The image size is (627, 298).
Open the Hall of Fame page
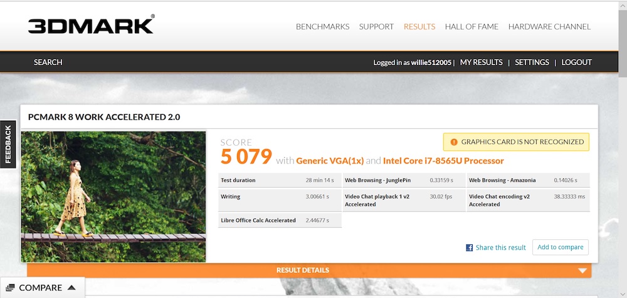click(472, 27)
